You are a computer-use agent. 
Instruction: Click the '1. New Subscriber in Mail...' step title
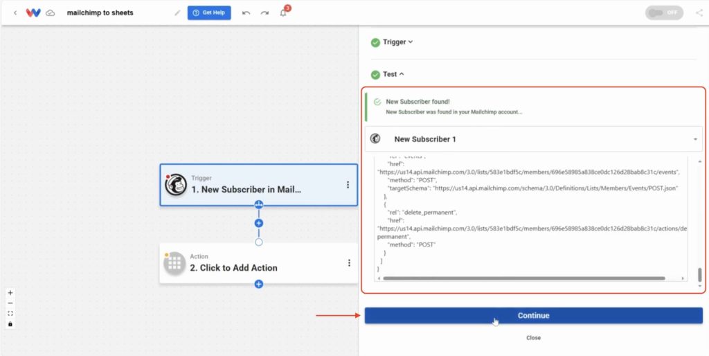[246, 190]
